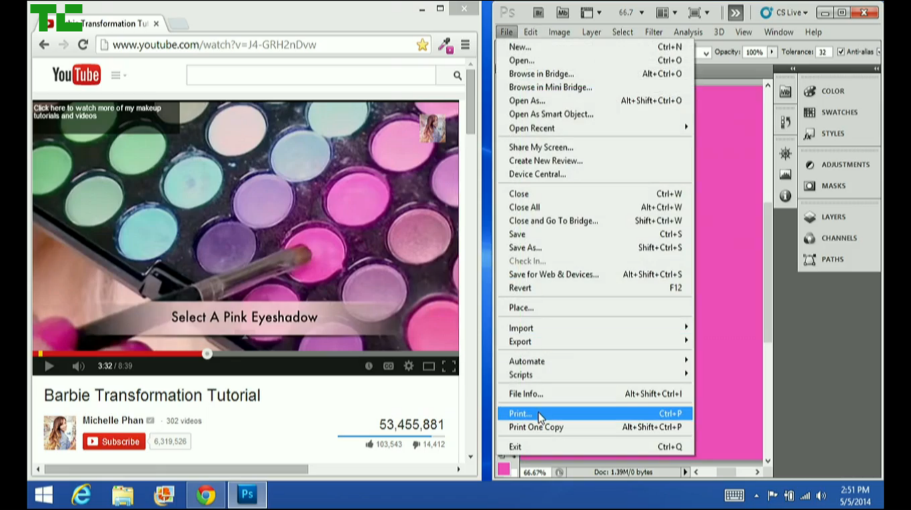The width and height of the screenshot is (911, 510).
Task: Play the Barbie Transformation video
Action: pos(49,366)
